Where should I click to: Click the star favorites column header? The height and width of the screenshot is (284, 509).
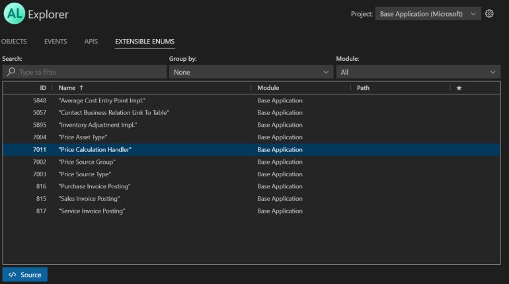point(459,88)
